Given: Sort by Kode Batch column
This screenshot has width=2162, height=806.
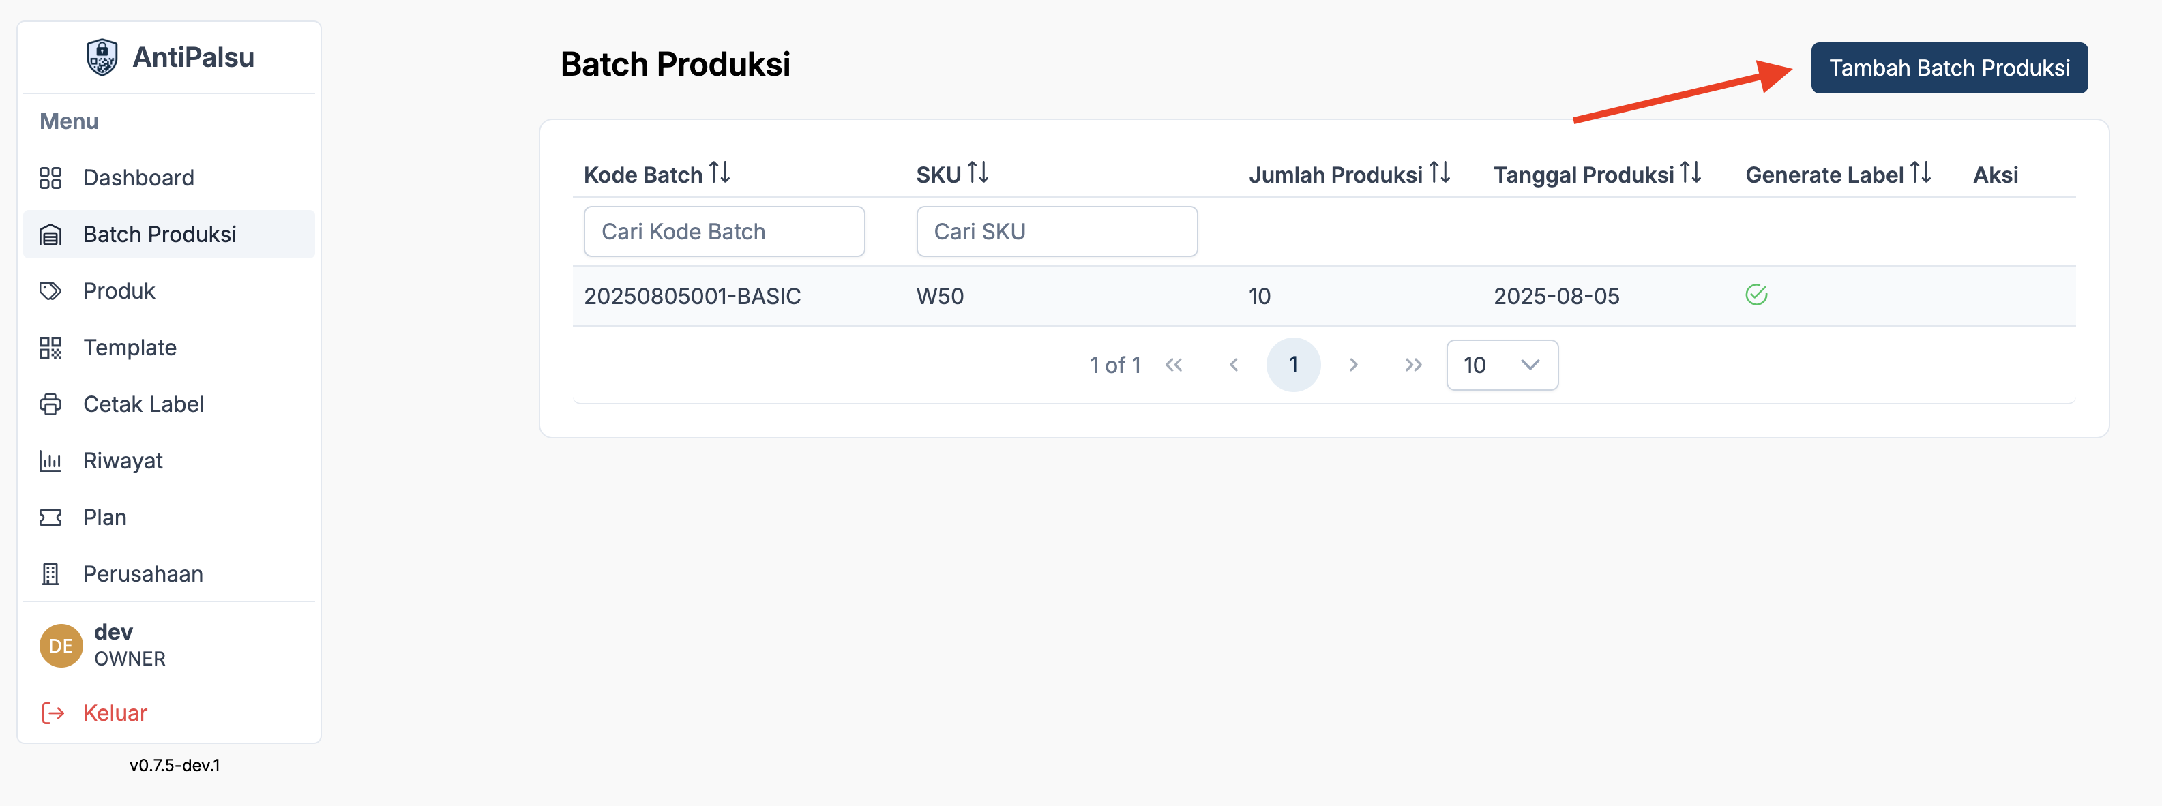Looking at the screenshot, I should click(720, 173).
